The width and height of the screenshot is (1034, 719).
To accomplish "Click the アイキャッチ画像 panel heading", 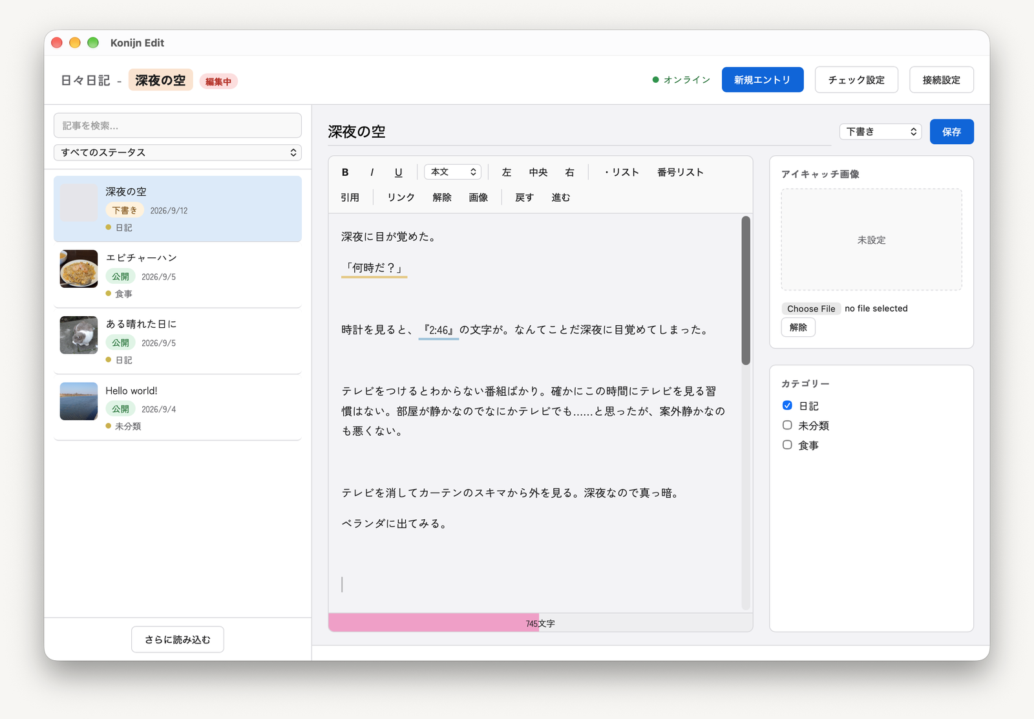I will [820, 174].
